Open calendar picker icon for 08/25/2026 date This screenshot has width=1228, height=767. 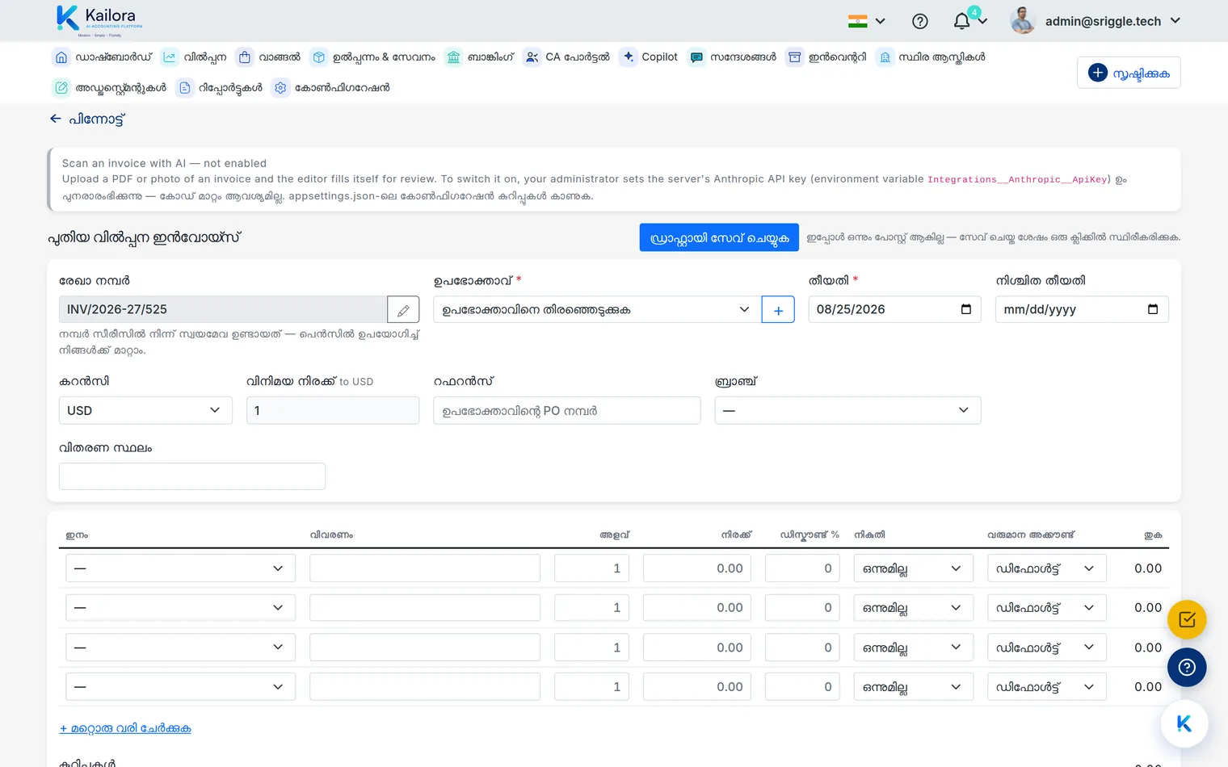coord(965,309)
